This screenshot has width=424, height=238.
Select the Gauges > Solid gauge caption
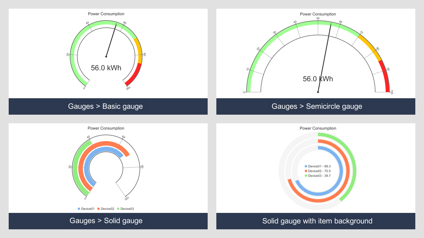pyautogui.click(x=106, y=221)
